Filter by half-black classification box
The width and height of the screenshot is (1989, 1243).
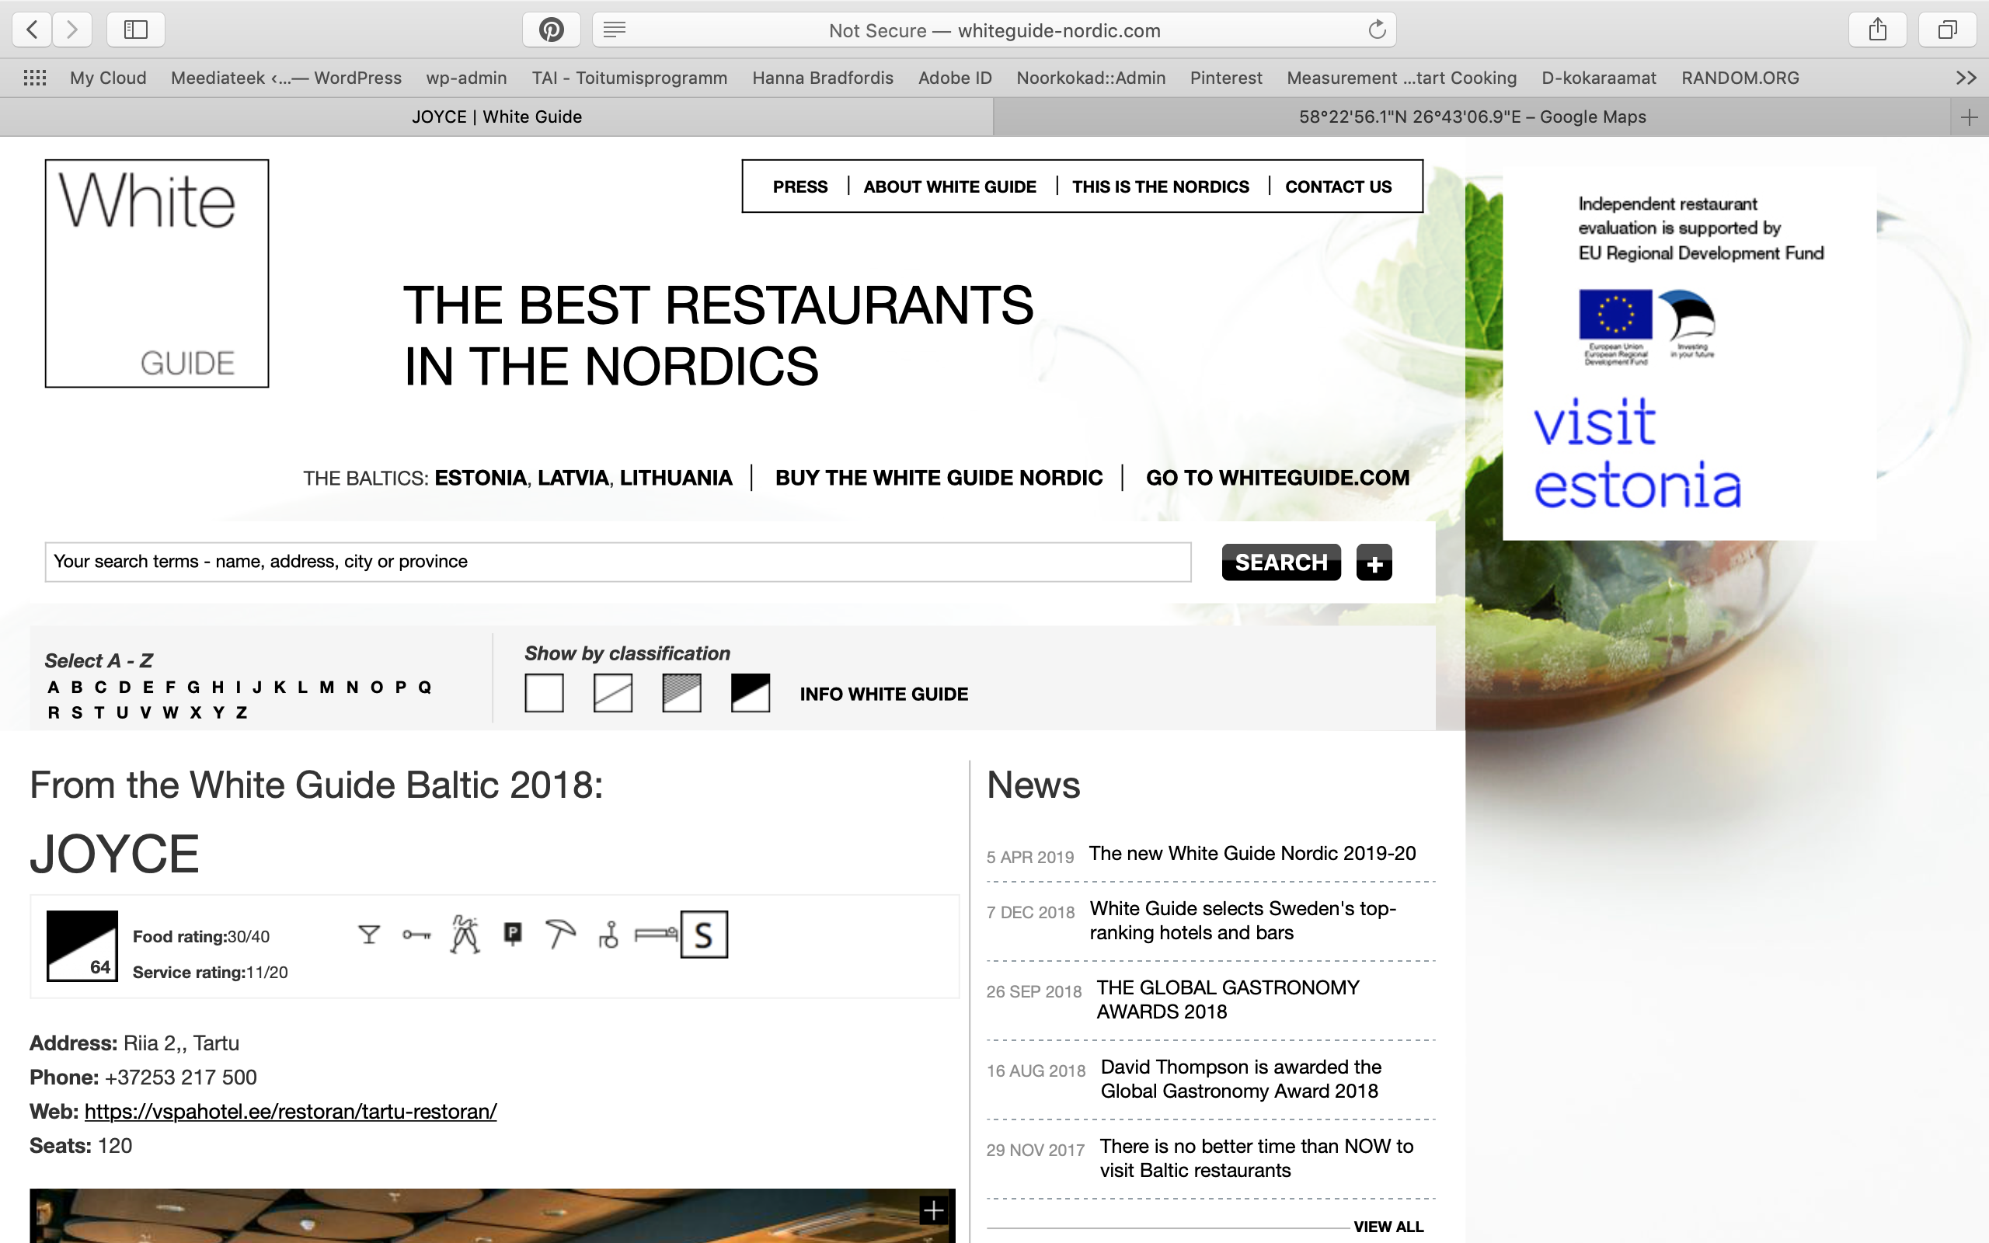pyautogui.click(x=750, y=693)
